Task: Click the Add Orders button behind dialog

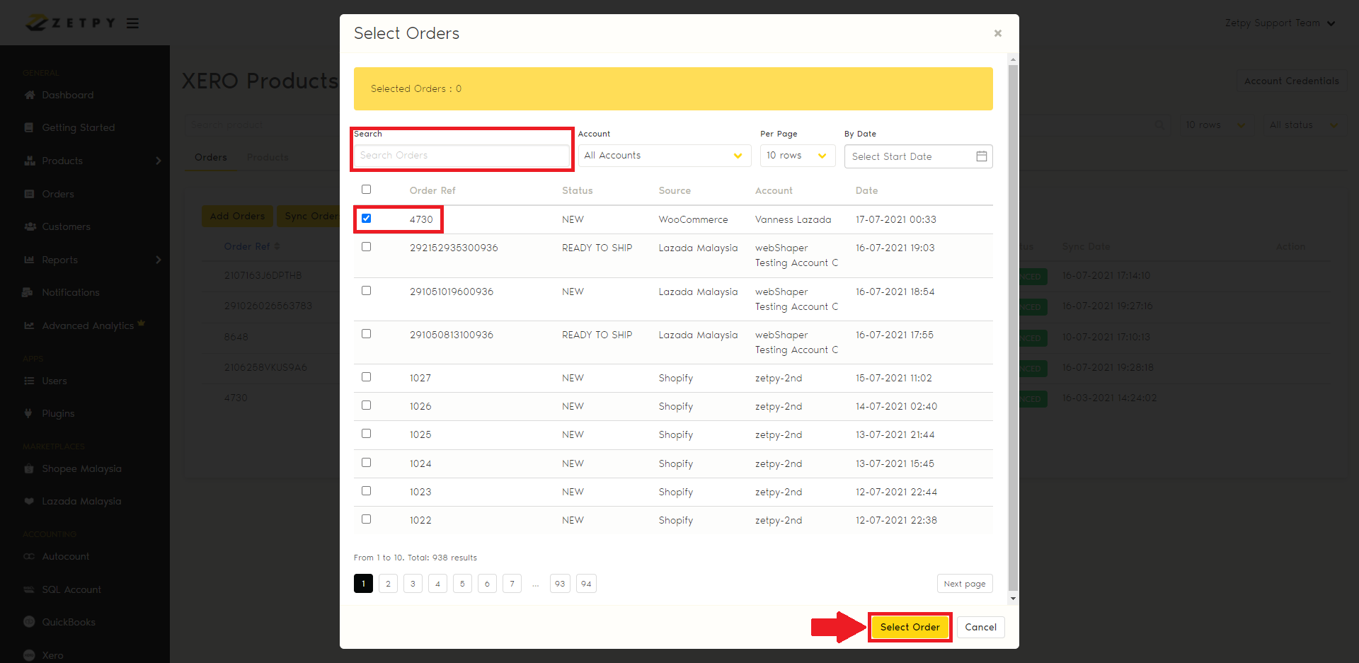Action: pos(237,217)
